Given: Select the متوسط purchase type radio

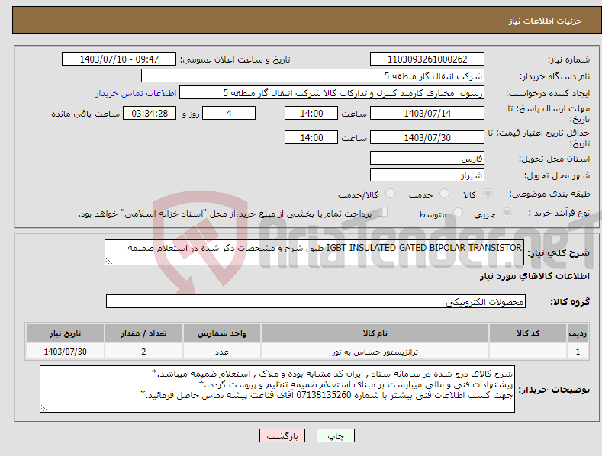Looking at the screenshot, I should coord(458,213).
